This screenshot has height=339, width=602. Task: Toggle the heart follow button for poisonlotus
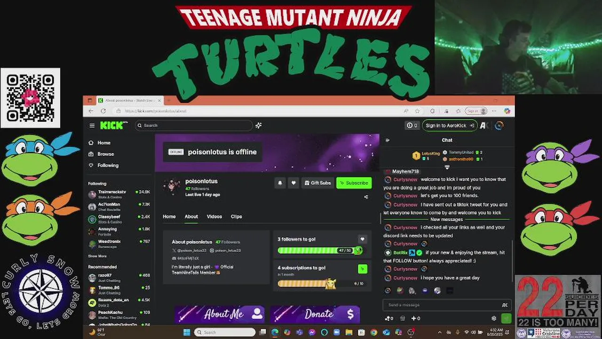pos(293,183)
